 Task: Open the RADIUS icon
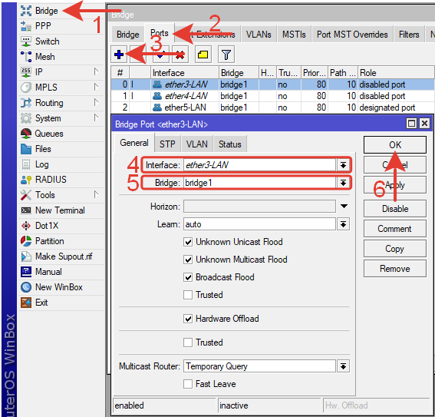pos(26,180)
